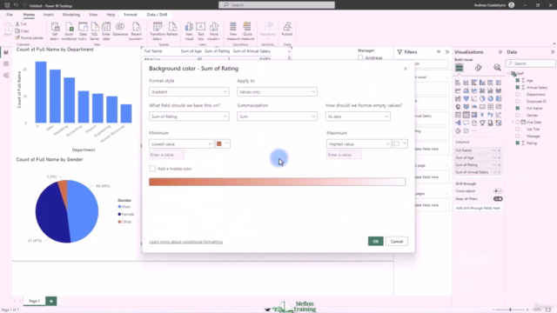The width and height of the screenshot is (557, 313).
Task: Toggle the Annual Salary field checkbox
Action: 518,87
